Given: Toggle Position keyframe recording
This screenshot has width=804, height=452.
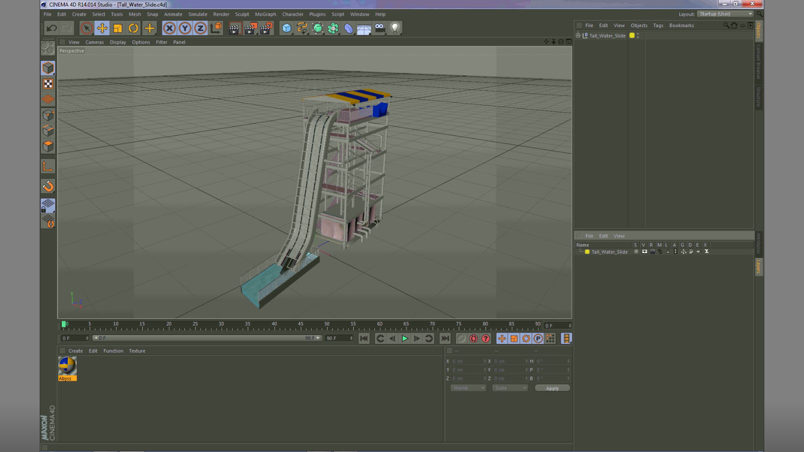Looking at the screenshot, I should pyautogui.click(x=502, y=338).
